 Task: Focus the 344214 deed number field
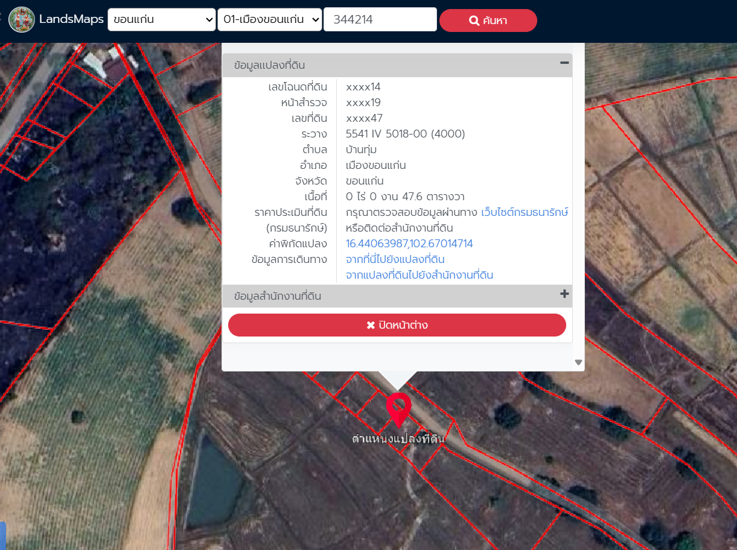click(x=380, y=19)
